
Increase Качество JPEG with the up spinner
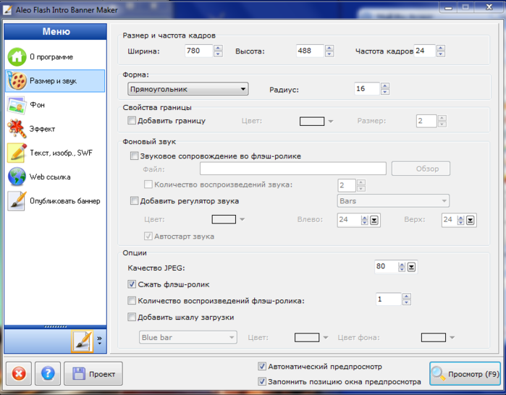click(402, 264)
